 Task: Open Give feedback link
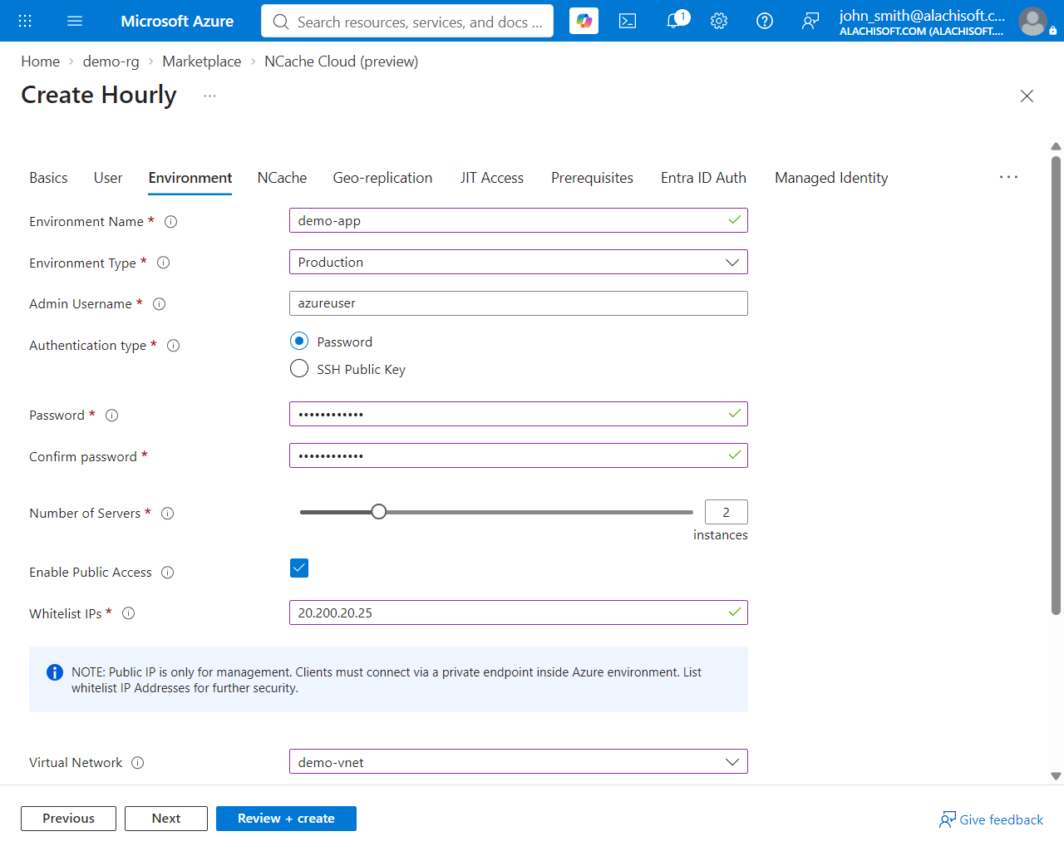pos(991,819)
